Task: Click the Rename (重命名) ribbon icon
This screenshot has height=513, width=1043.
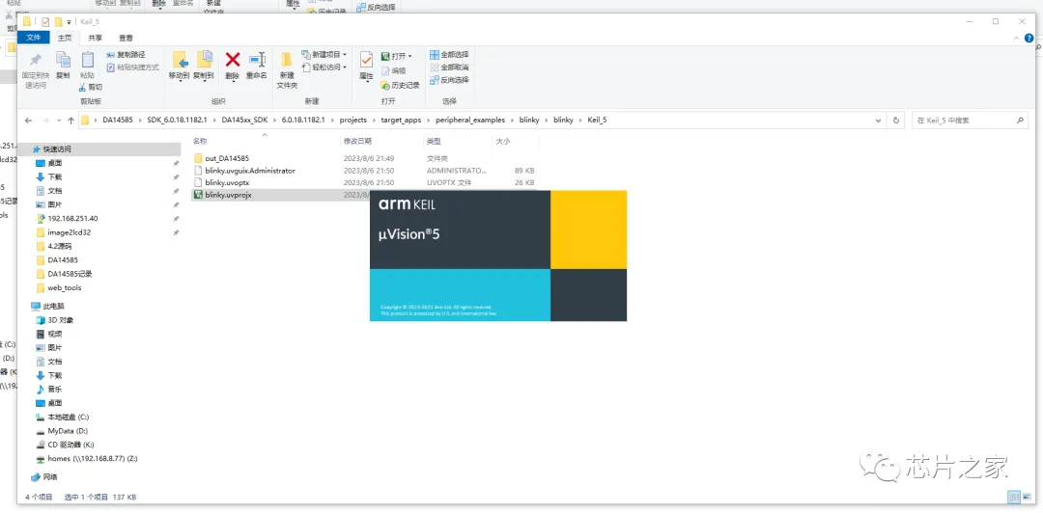Action: point(256,62)
